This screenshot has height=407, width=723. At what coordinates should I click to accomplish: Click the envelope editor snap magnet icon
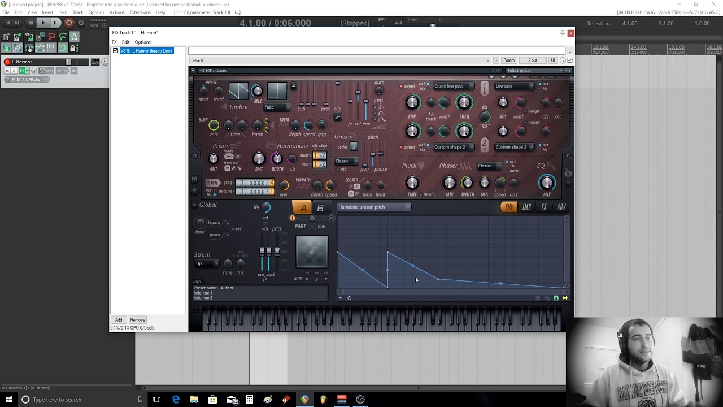(x=556, y=298)
